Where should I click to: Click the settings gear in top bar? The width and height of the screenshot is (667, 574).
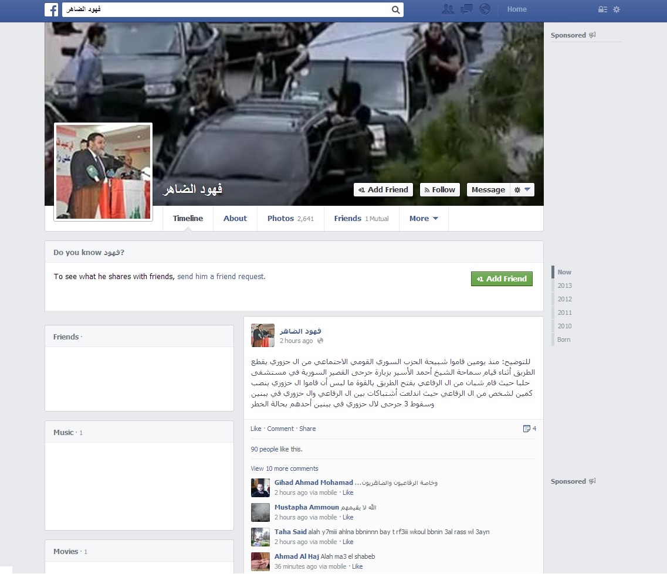click(617, 9)
